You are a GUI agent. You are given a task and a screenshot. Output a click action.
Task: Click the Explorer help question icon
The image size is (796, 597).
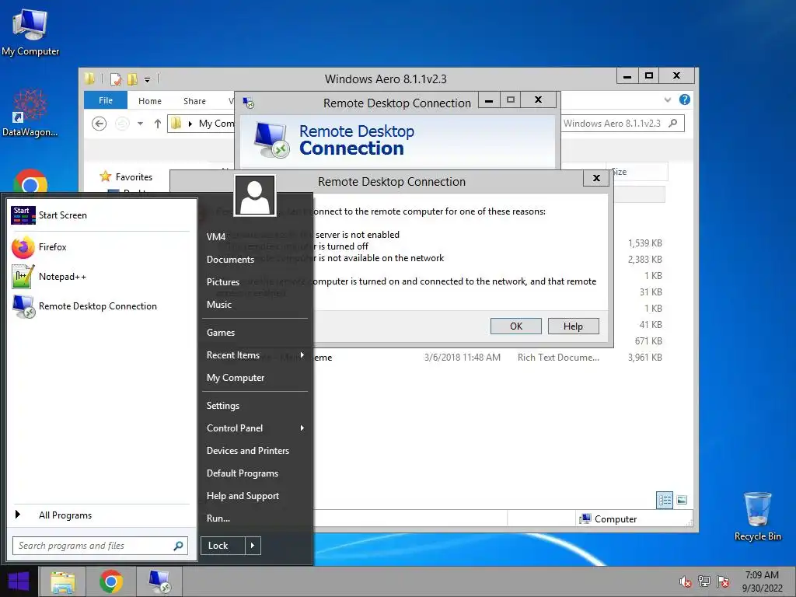point(685,100)
